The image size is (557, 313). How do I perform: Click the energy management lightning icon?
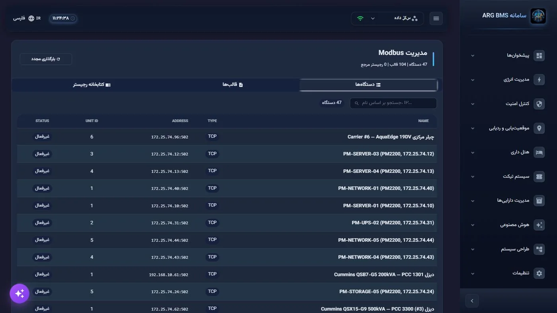539,80
